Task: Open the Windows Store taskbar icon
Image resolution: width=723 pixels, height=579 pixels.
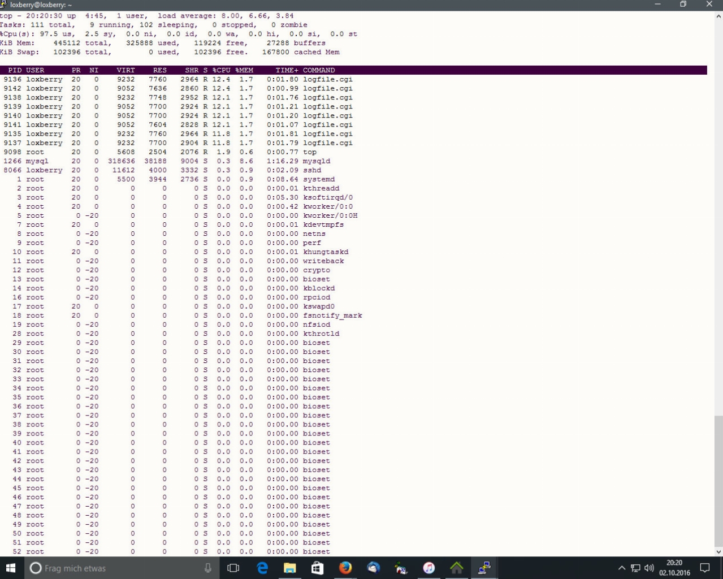Action: (318, 568)
